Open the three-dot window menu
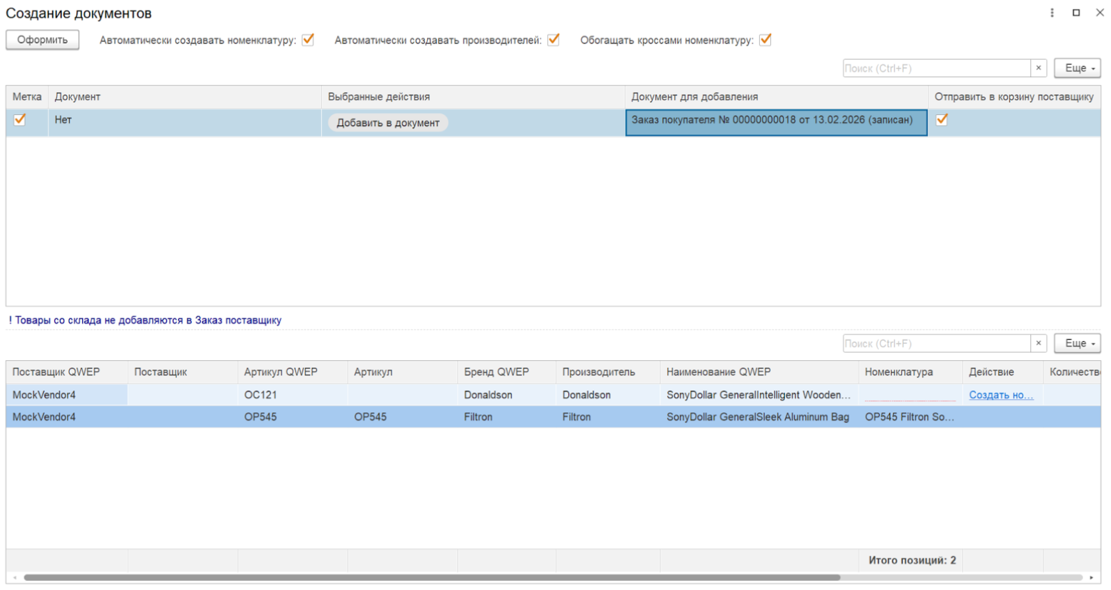The width and height of the screenshot is (1111, 590). point(1052,13)
